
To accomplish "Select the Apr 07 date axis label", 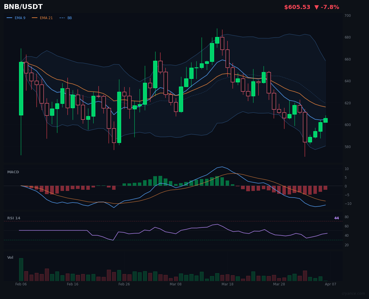I will pos(330,284).
